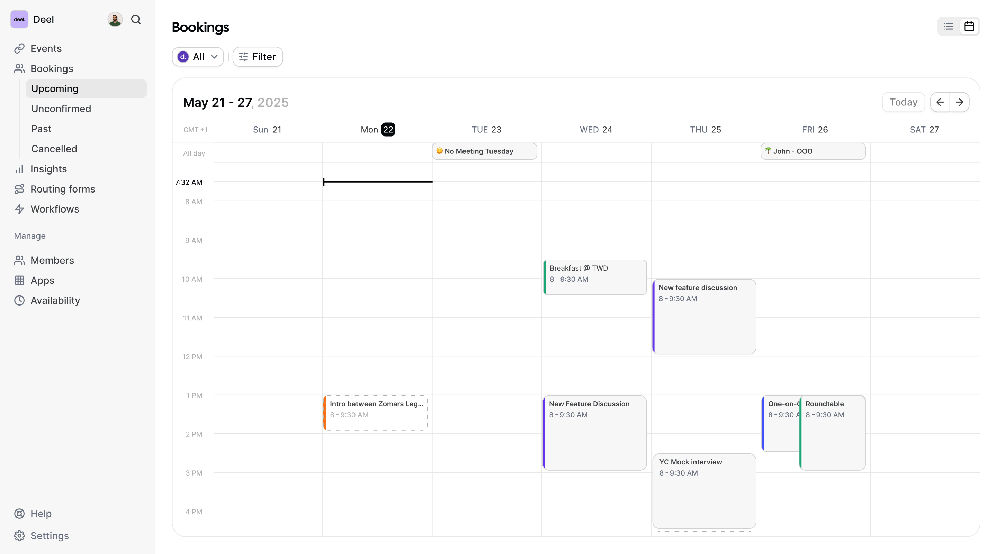Viewport: 997px width, 554px height.
Task: Open Members from the Manage section
Action: pos(52,260)
